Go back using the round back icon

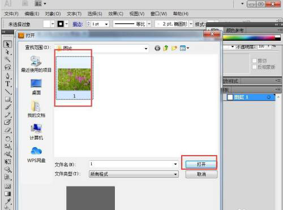pos(157,48)
